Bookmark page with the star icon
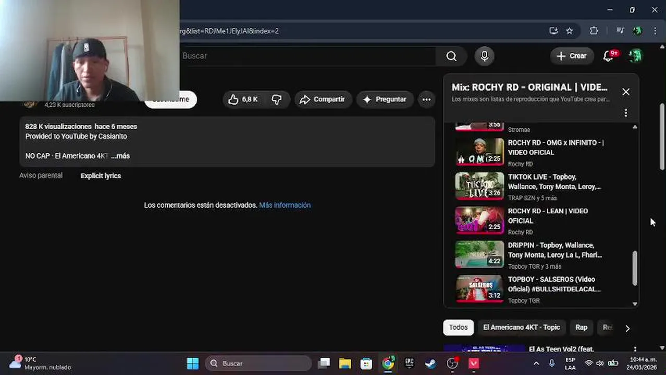This screenshot has width=666, height=375. click(570, 31)
